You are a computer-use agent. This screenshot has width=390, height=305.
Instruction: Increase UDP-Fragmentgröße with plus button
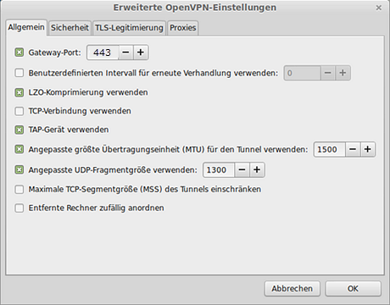[x=257, y=169]
